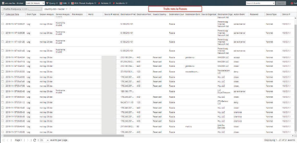Viewport: 297px width, 143px height.
Task: Open the events per page dropdown
Action: (44, 140)
